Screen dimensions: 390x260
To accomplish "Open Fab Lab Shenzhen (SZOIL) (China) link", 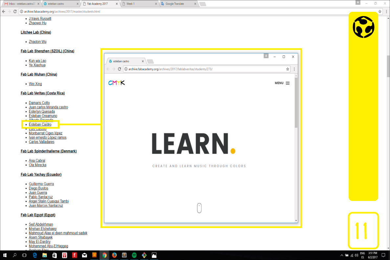I will coord(47,51).
